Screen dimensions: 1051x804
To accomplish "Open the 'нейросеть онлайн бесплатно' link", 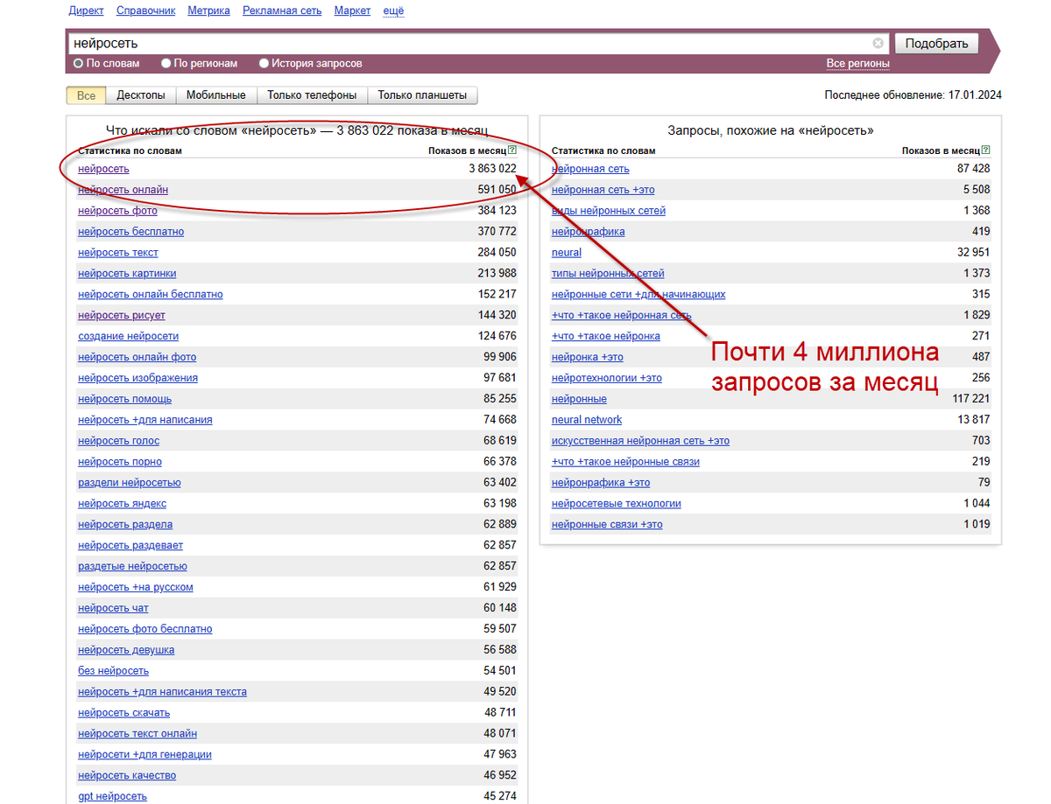I will click(151, 295).
